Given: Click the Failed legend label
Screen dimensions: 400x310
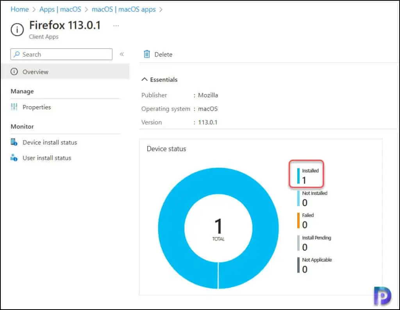Looking at the screenshot, I should 308,215.
